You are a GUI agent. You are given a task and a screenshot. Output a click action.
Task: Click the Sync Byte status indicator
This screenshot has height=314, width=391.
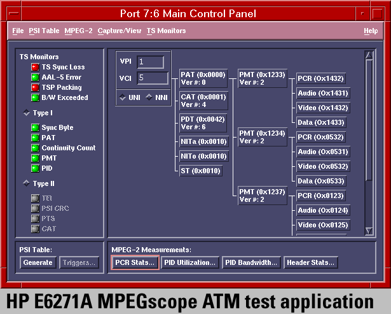pyautogui.click(x=35, y=127)
